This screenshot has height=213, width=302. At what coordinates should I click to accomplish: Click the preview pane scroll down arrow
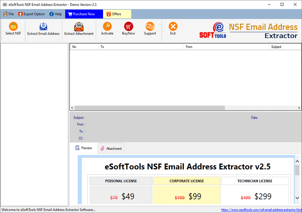297,198
